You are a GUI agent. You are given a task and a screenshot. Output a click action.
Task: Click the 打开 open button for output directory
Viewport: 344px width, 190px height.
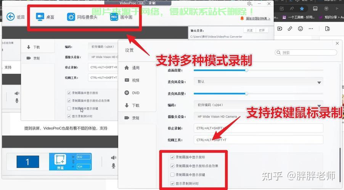coord(262,30)
